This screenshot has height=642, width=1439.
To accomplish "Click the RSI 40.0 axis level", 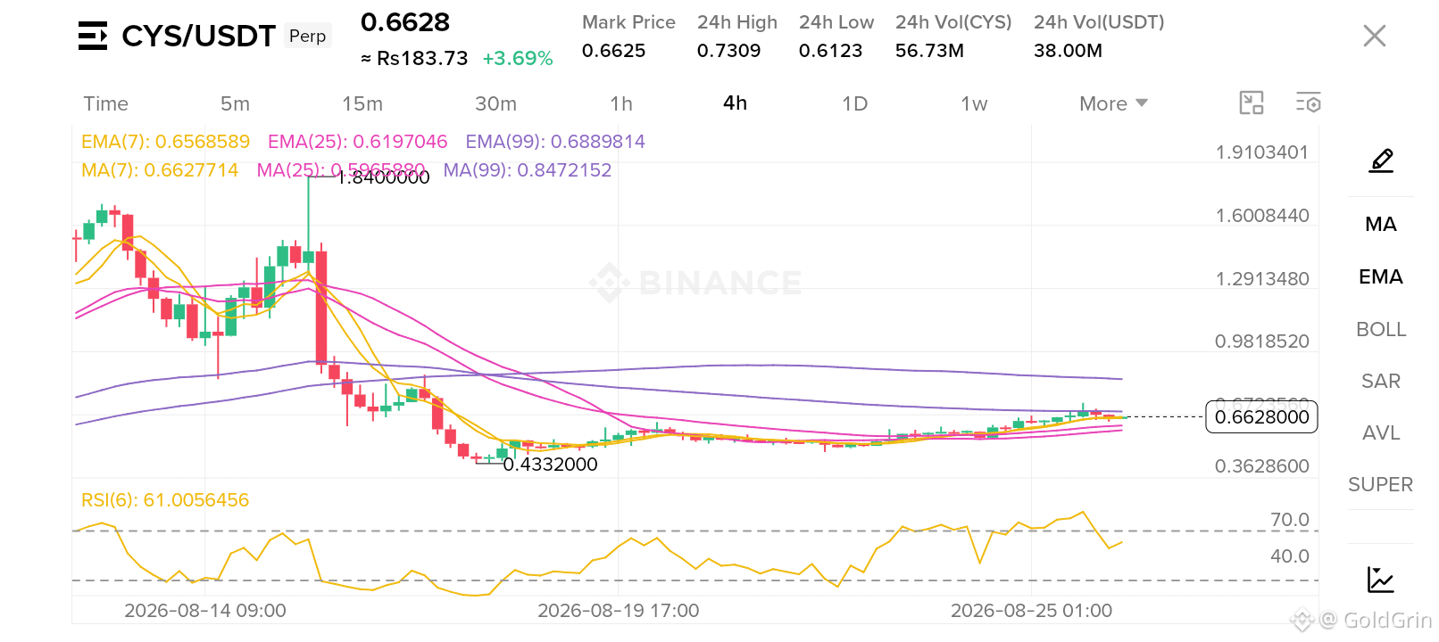I will point(1290,556).
